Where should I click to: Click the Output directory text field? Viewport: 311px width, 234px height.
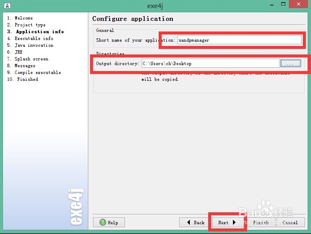[x=210, y=63]
